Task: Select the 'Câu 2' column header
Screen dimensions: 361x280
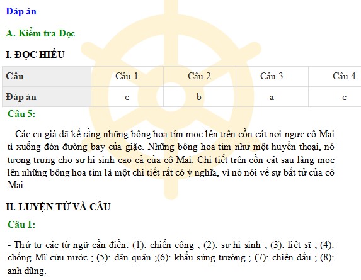Action: 199,76
